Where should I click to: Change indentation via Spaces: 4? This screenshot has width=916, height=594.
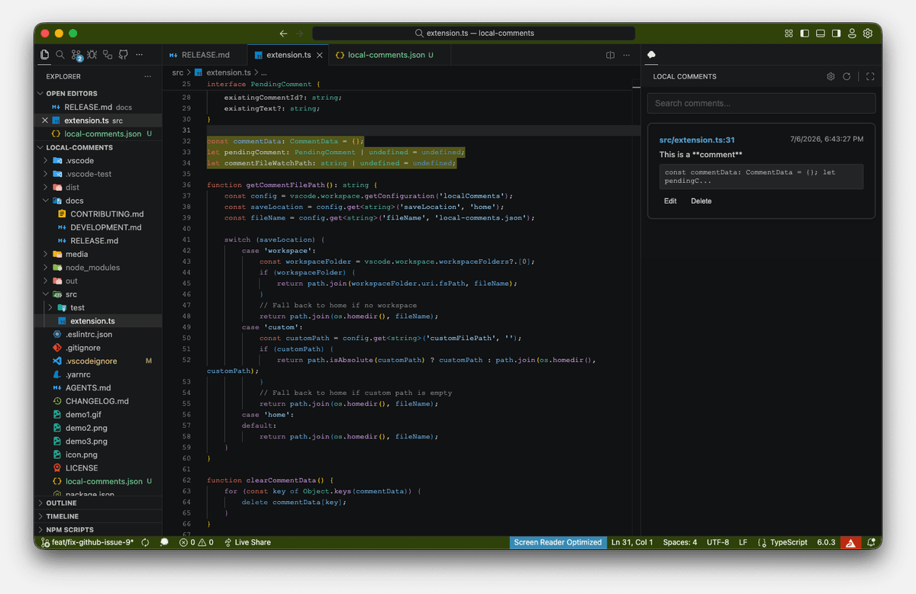click(x=679, y=542)
